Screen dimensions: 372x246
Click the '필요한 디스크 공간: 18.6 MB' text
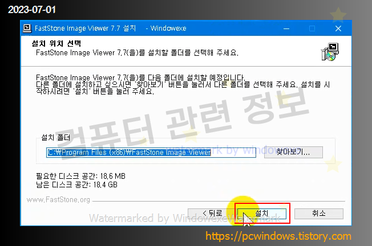click(x=80, y=176)
